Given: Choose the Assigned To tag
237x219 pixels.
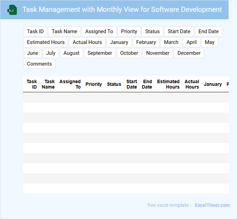Looking at the screenshot, I should (99, 31).
